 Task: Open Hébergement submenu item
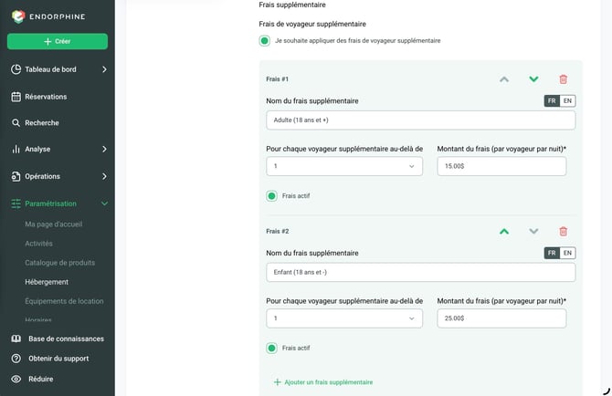[47, 282]
